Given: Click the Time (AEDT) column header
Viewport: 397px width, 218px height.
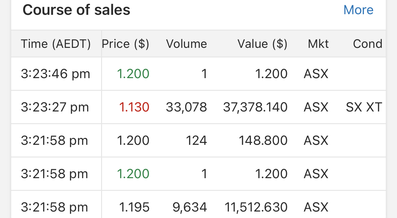Looking at the screenshot, I should tap(56, 44).
